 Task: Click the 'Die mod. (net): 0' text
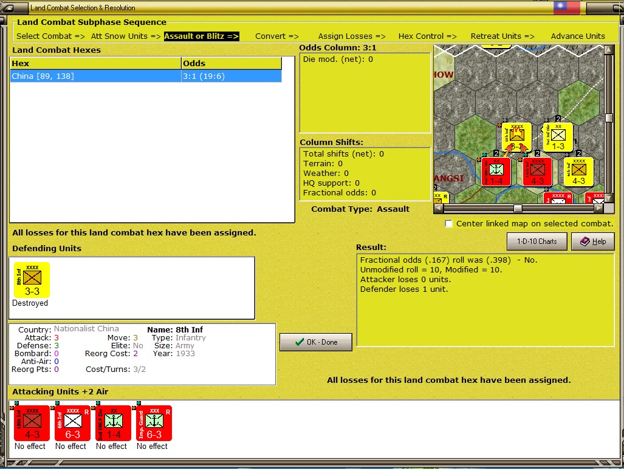(338, 59)
